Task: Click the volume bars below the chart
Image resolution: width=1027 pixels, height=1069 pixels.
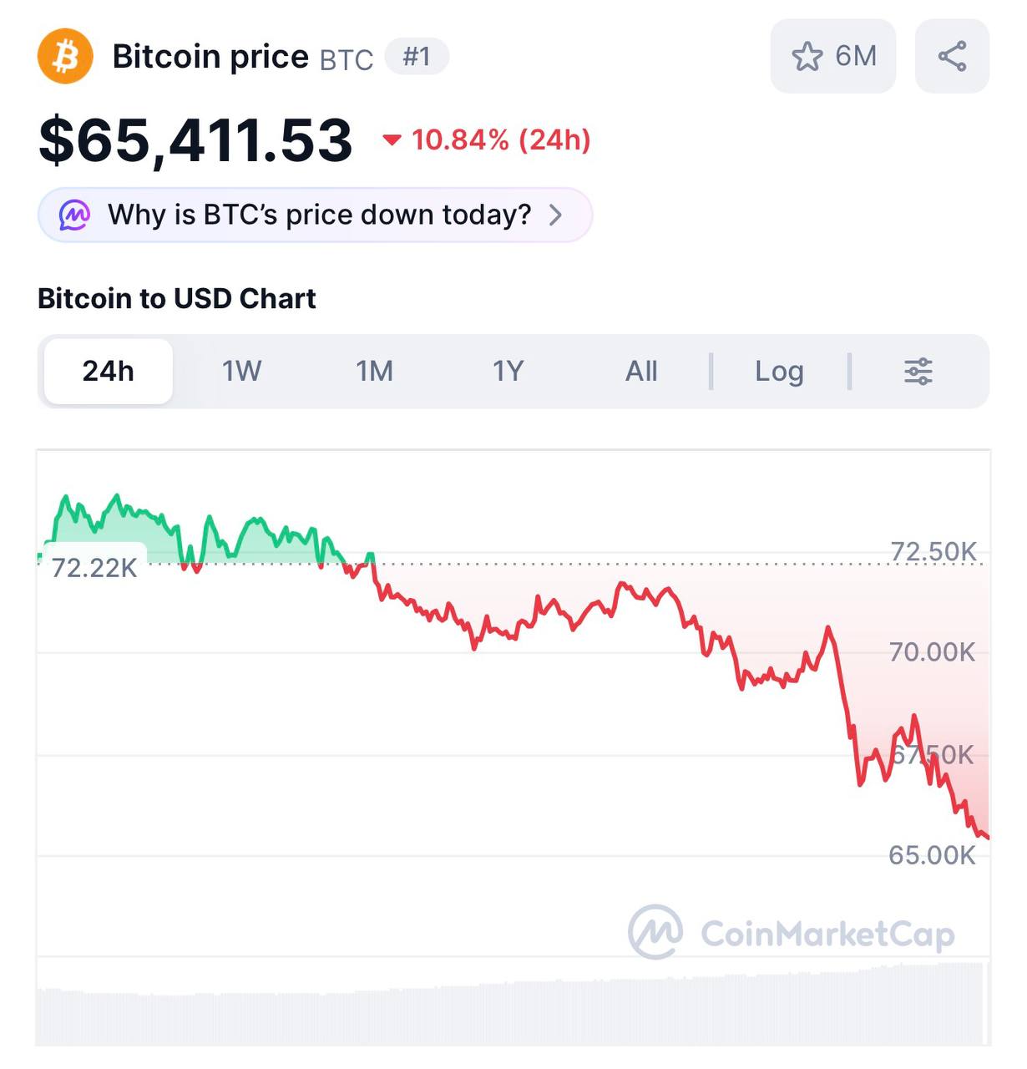Action: 511,1011
